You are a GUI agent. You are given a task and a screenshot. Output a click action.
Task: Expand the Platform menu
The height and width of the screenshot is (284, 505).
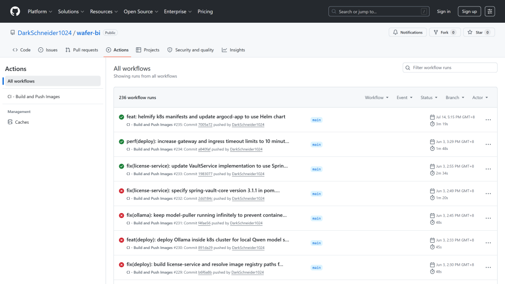click(39, 11)
